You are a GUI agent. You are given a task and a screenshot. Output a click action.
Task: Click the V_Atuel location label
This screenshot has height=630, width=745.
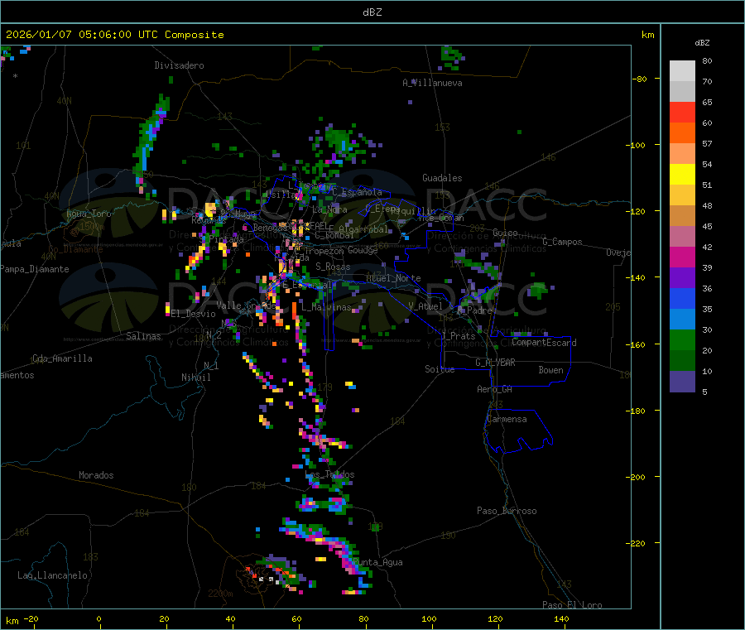click(x=425, y=306)
